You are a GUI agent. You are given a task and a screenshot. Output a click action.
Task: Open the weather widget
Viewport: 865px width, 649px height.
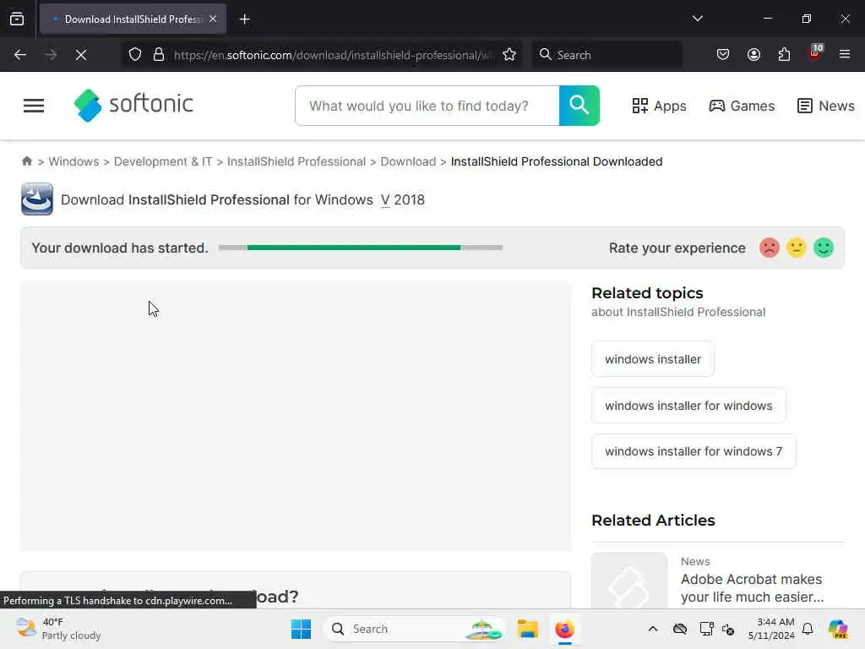point(58,629)
